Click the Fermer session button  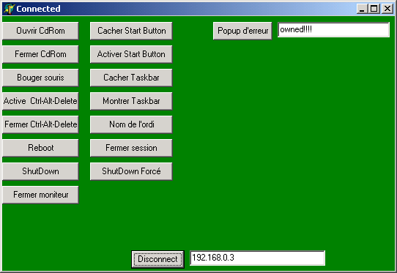coord(131,148)
